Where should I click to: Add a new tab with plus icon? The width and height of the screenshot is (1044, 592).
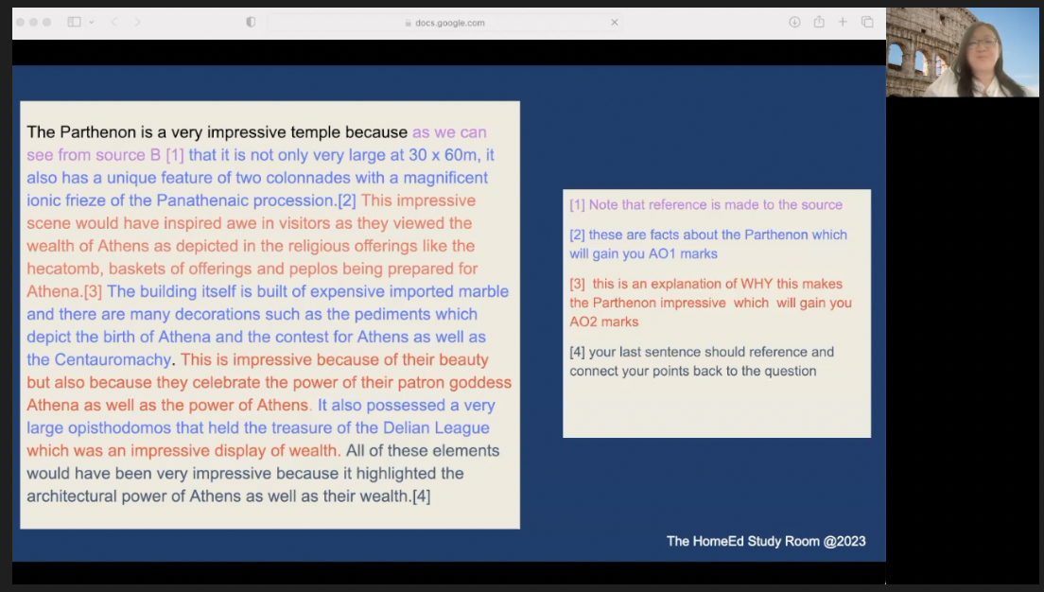click(x=843, y=22)
